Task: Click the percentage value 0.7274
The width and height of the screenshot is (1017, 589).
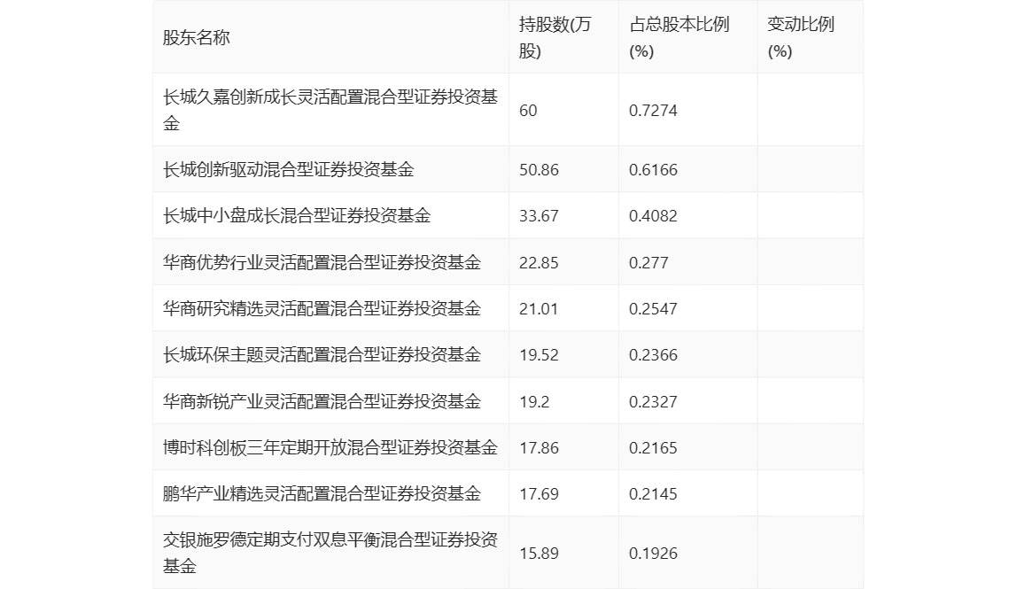Action: (x=653, y=111)
